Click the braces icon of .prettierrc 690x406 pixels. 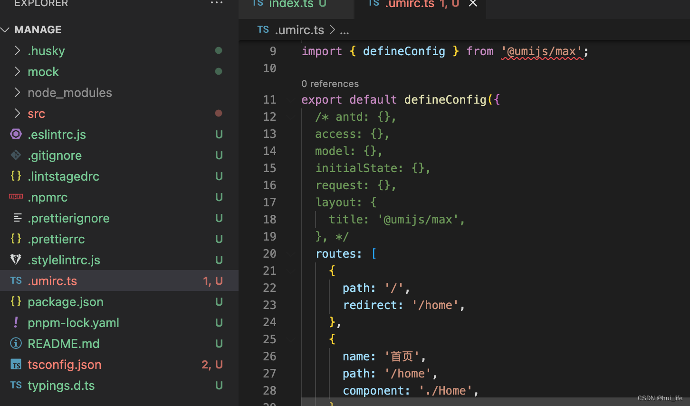[x=16, y=239]
